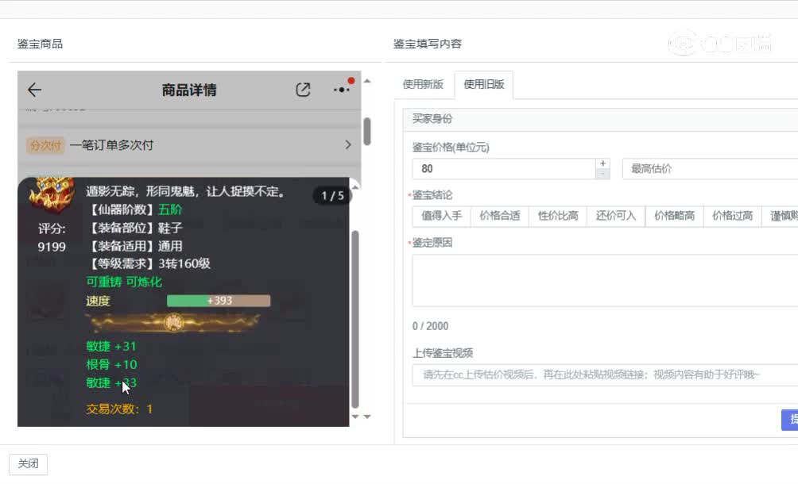
Task: Select the 价格略高 conclusion option
Action: pyautogui.click(x=674, y=216)
